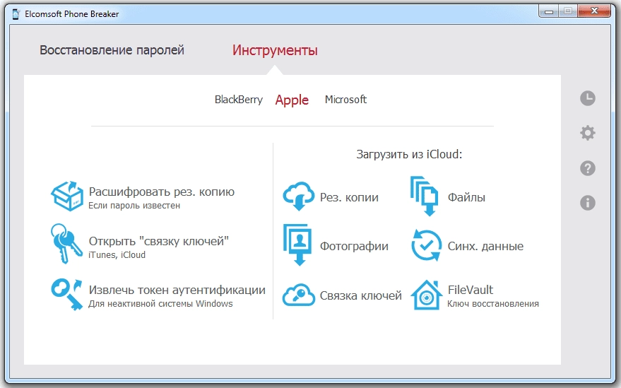This screenshot has height=388, width=621.
Task: Close the Elcomsoft Phone Breaker window
Action: 594,11
